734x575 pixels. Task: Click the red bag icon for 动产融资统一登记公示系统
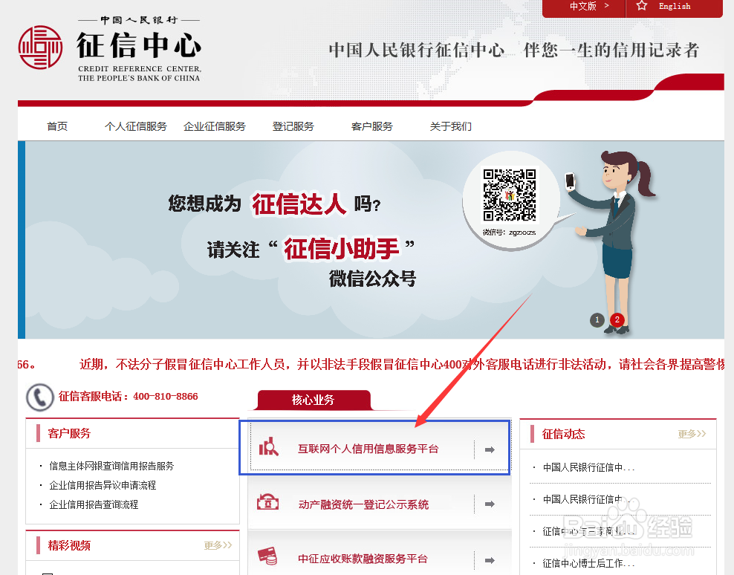267,502
